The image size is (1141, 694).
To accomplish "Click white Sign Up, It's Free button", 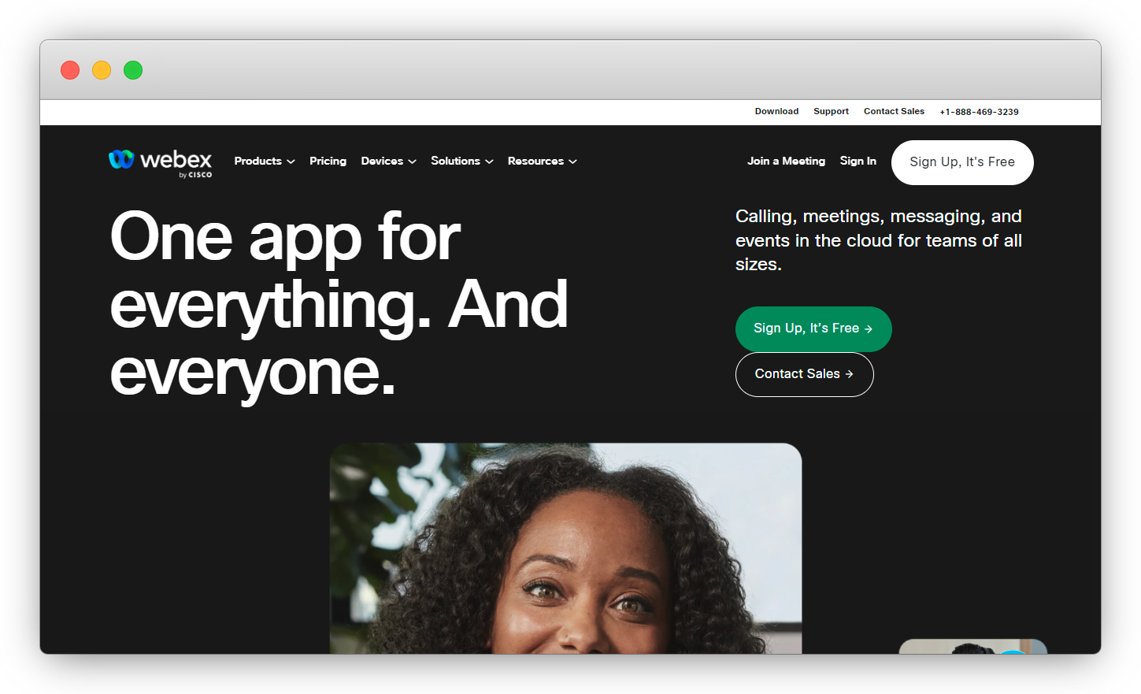I will tap(962, 162).
